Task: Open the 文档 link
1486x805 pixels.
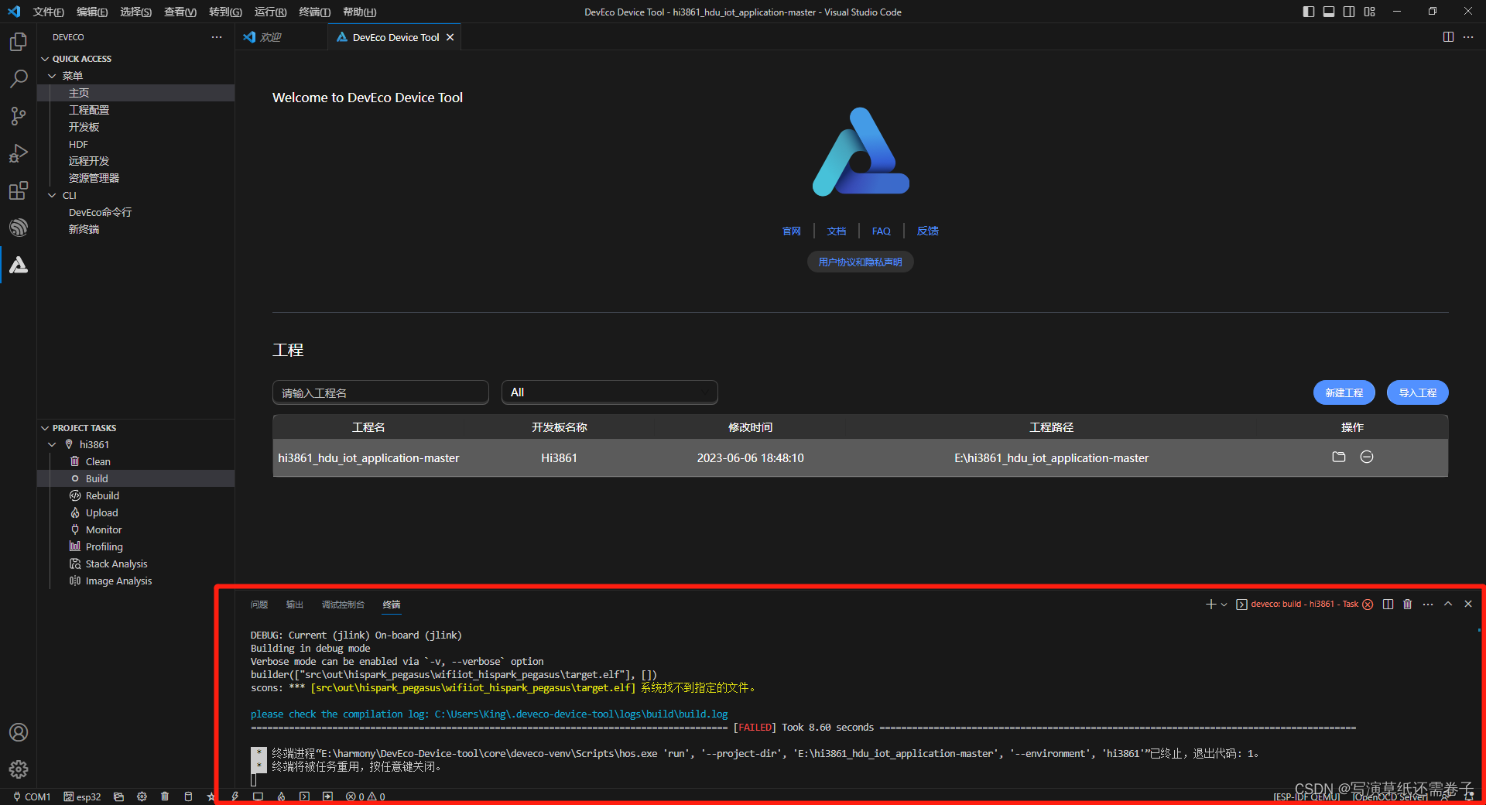Action: tap(837, 231)
